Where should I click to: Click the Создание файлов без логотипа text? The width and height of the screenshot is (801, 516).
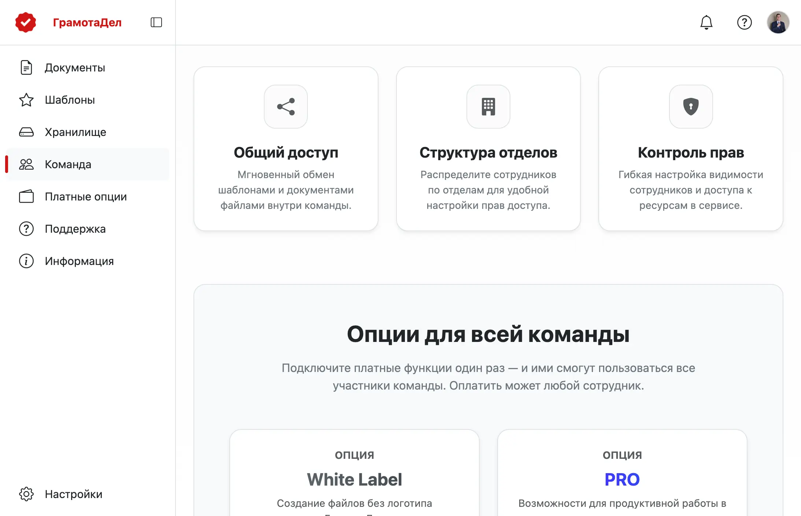pos(354,503)
